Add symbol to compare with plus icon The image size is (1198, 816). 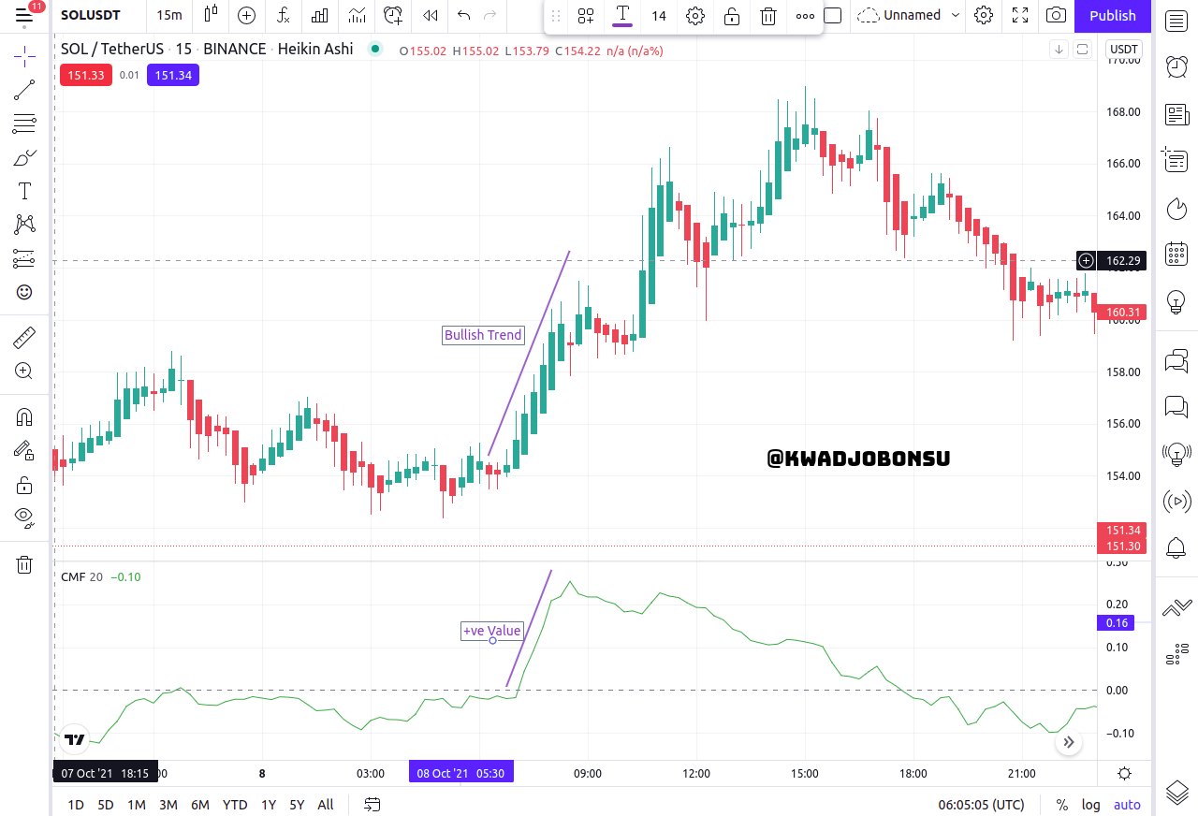pos(246,15)
